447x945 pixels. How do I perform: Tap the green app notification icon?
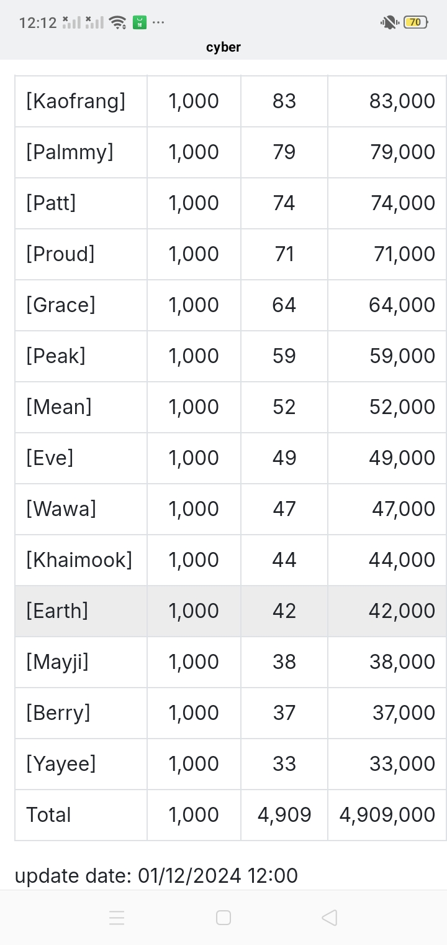140,23
